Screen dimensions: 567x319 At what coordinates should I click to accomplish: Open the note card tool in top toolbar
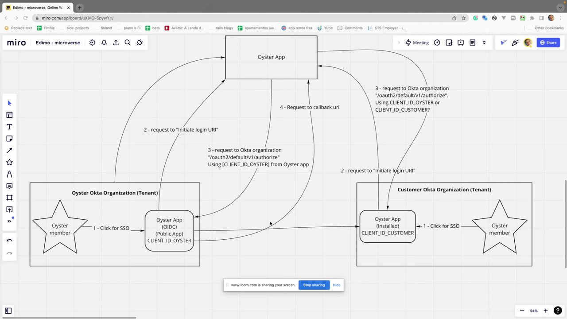coord(449,43)
